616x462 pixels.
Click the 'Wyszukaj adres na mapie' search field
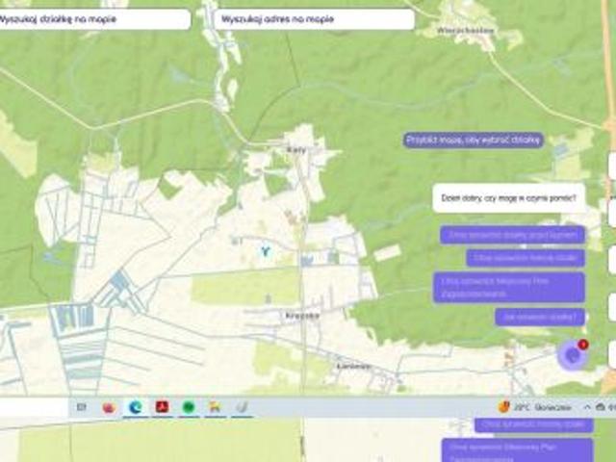click(x=315, y=19)
